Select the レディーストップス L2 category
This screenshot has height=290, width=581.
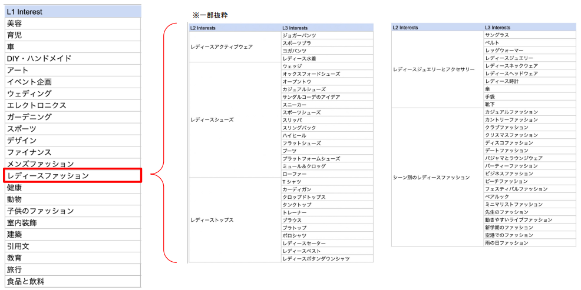click(212, 220)
